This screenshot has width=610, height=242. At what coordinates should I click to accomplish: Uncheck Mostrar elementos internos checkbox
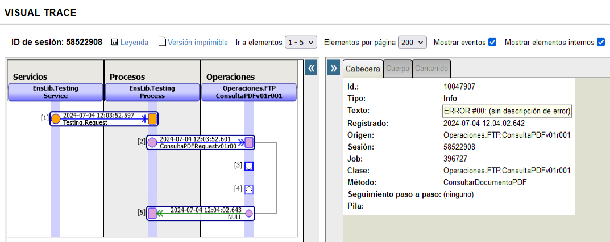601,43
